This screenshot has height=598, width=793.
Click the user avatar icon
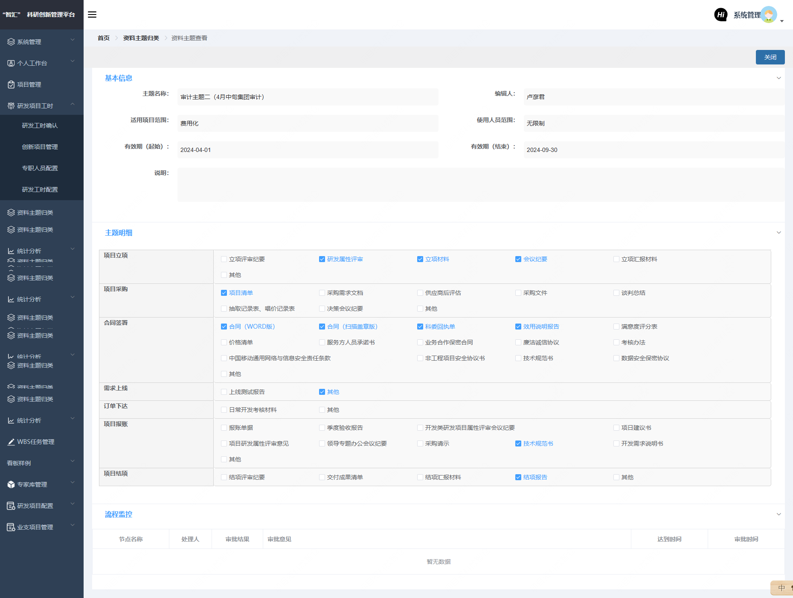point(769,15)
